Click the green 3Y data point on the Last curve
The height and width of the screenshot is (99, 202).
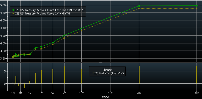[41, 47]
